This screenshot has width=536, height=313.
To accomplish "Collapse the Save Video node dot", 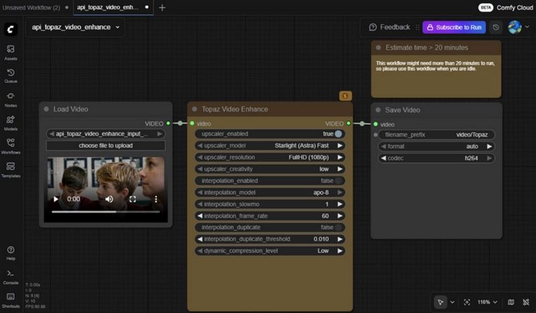I will point(378,110).
